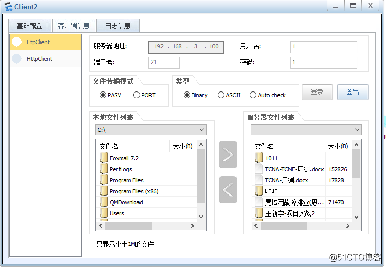Open the server directory dropdown
Image resolution: width=386 pixels, height=267 pixels.
pos(306,129)
